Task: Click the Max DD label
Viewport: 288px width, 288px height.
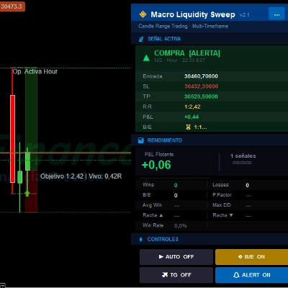Action: (x=222, y=205)
